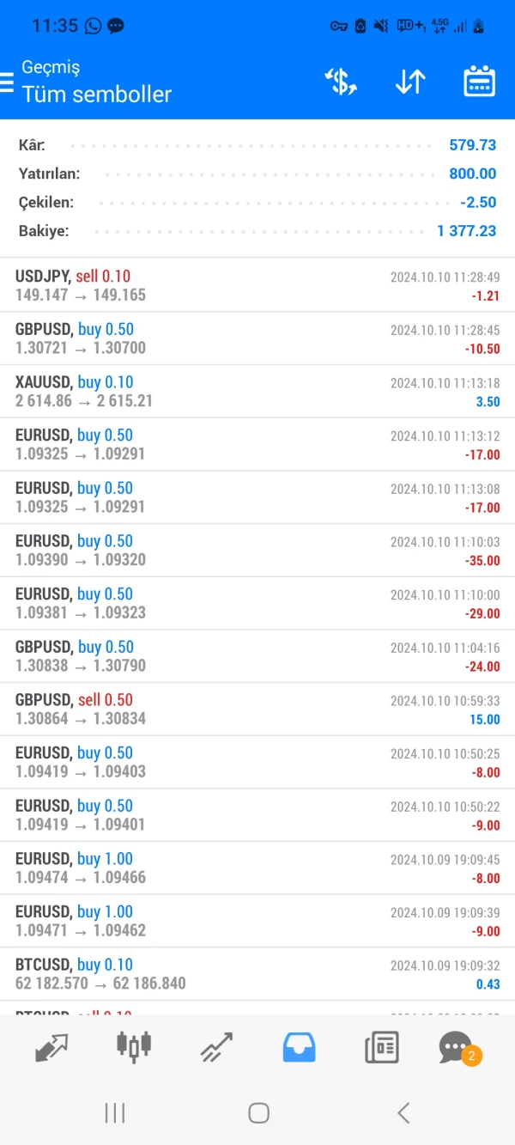
Task: Open the candlestick Chart tab
Action: click(x=134, y=1045)
